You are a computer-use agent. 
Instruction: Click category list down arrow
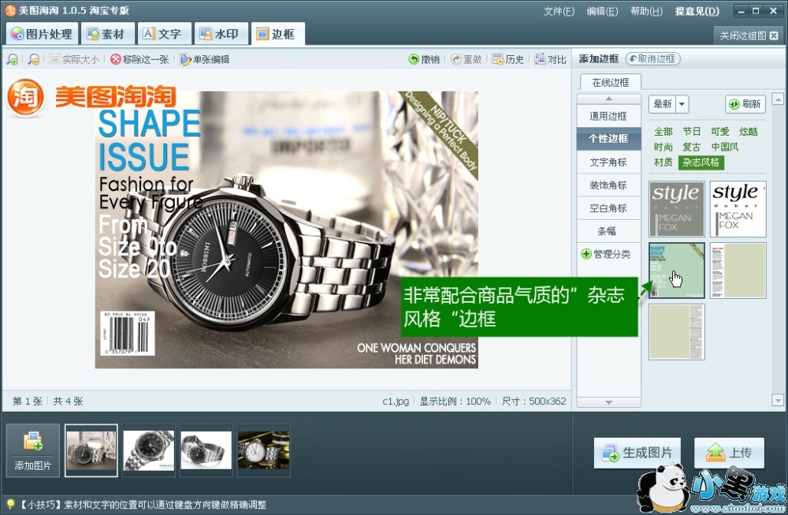[x=608, y=402]
